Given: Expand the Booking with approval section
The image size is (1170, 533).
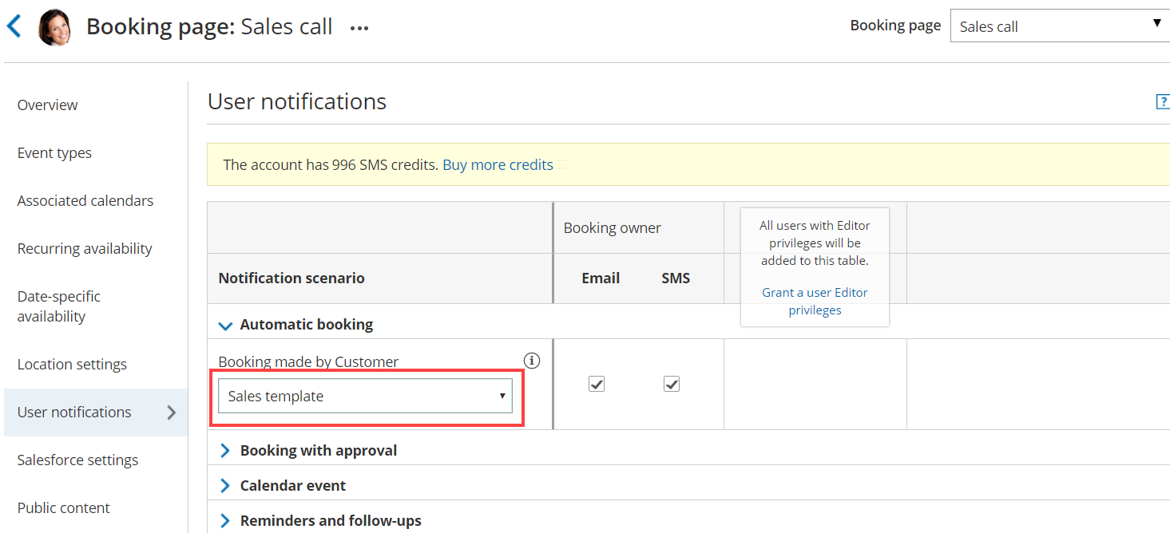Looking at the screenshot, I should (x=226, y=451).
